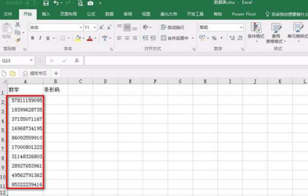Viewport: 308px width, 196px height.
Task: Click the Save icon in title bar
Action: click(46, 3)
